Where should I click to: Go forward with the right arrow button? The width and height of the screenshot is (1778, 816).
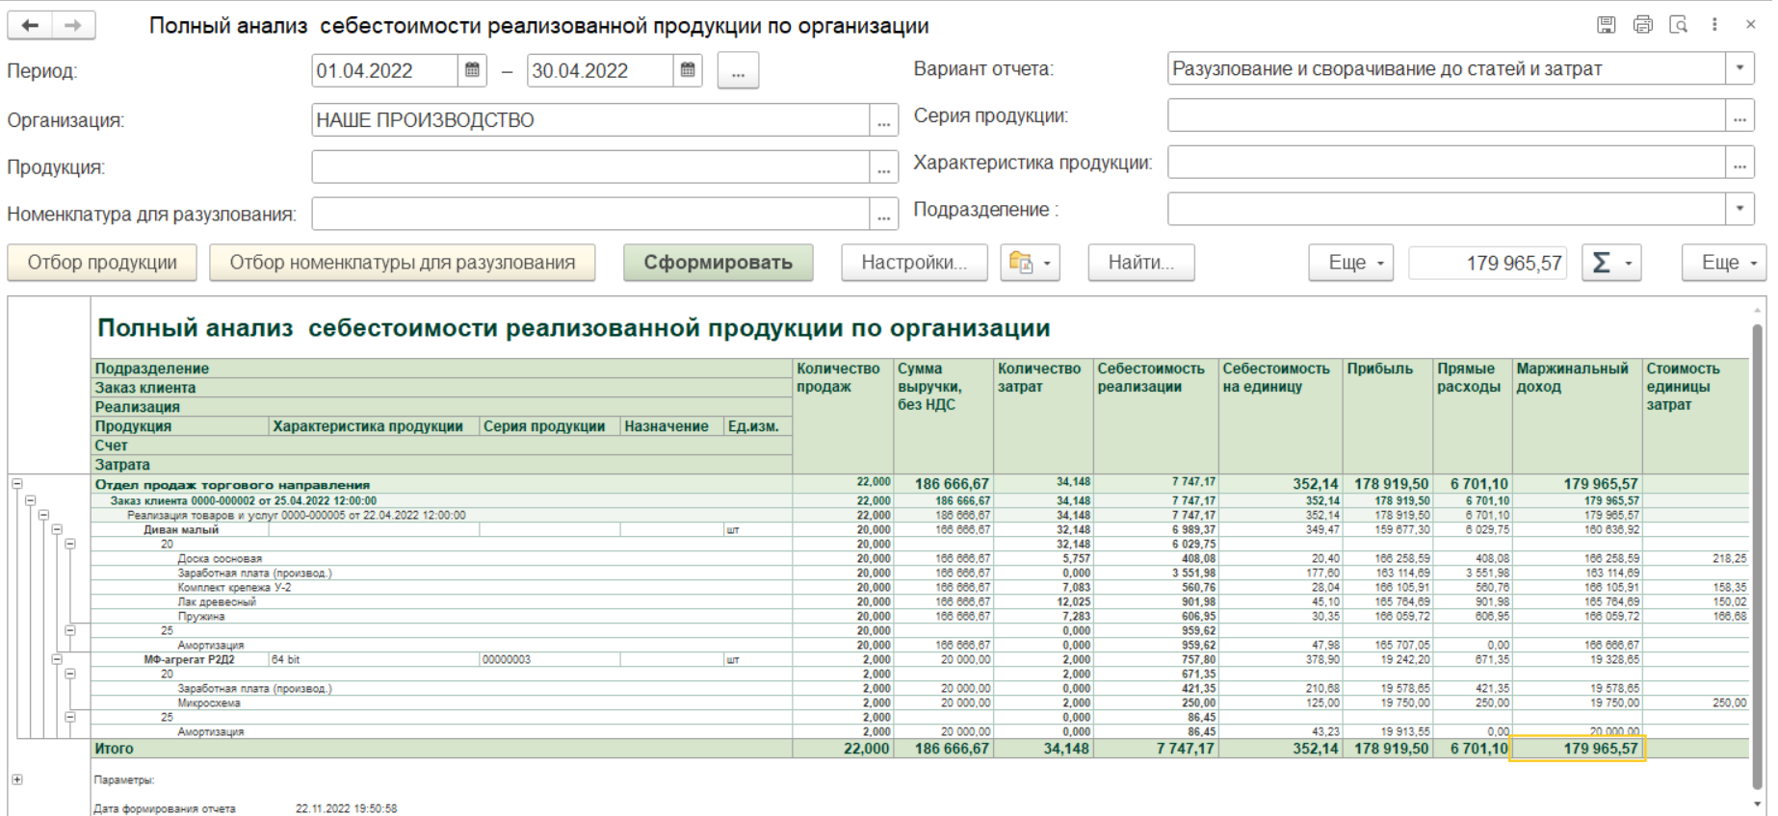pyautogui.click(x=73, y=26)
